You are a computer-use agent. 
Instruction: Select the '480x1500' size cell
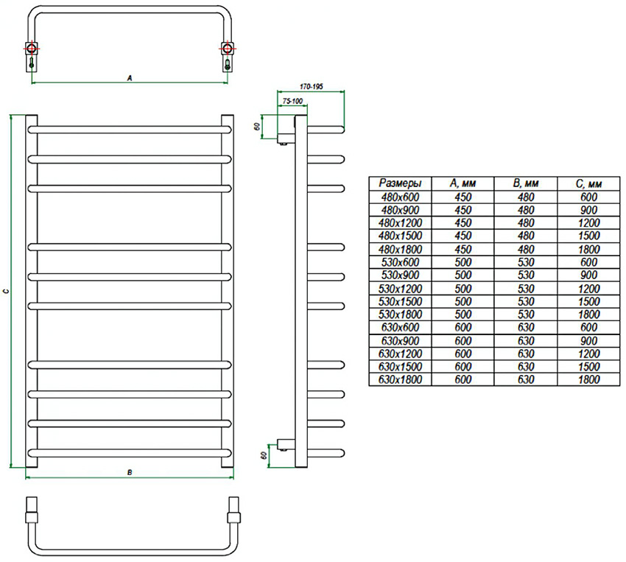pos(400,236)
